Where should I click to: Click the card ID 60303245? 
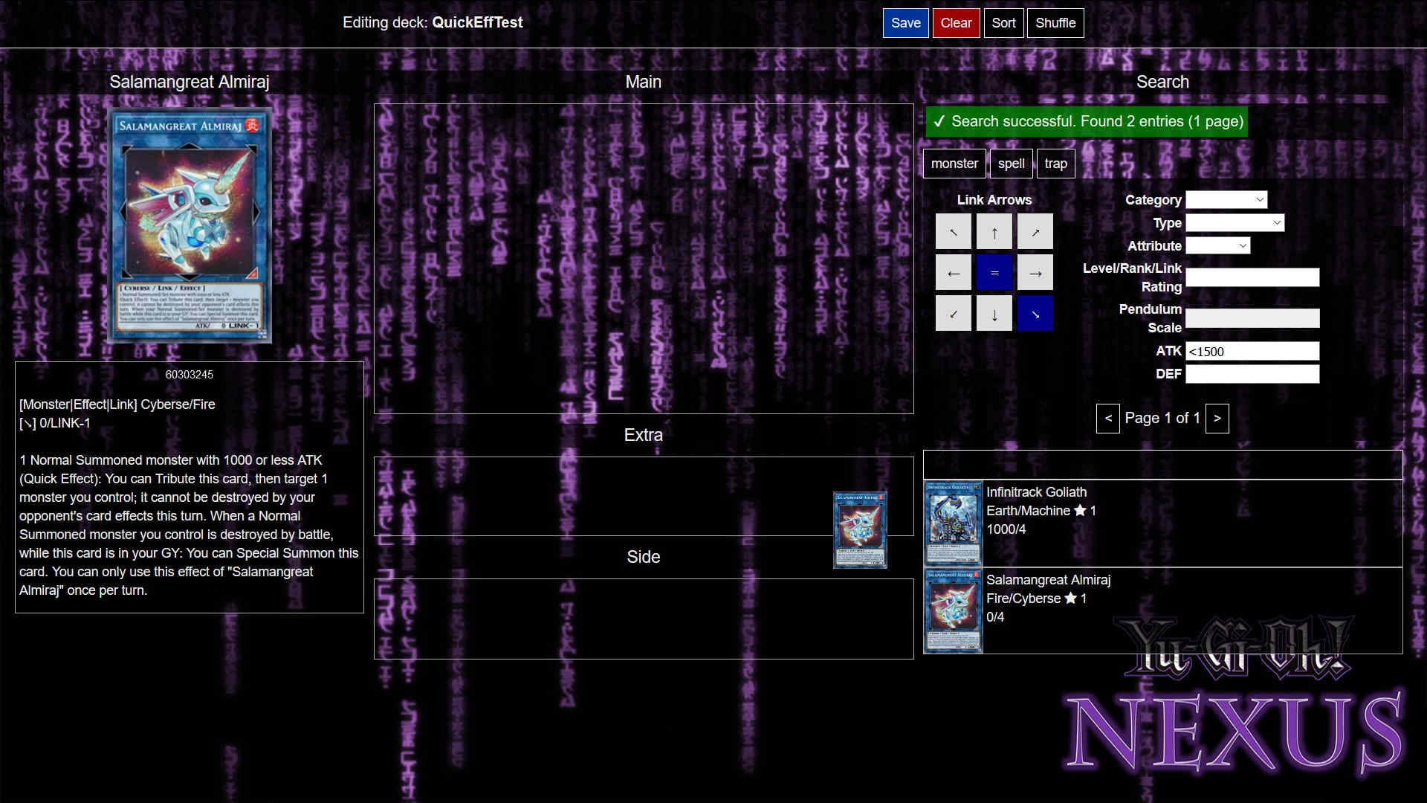click(190, 375)
